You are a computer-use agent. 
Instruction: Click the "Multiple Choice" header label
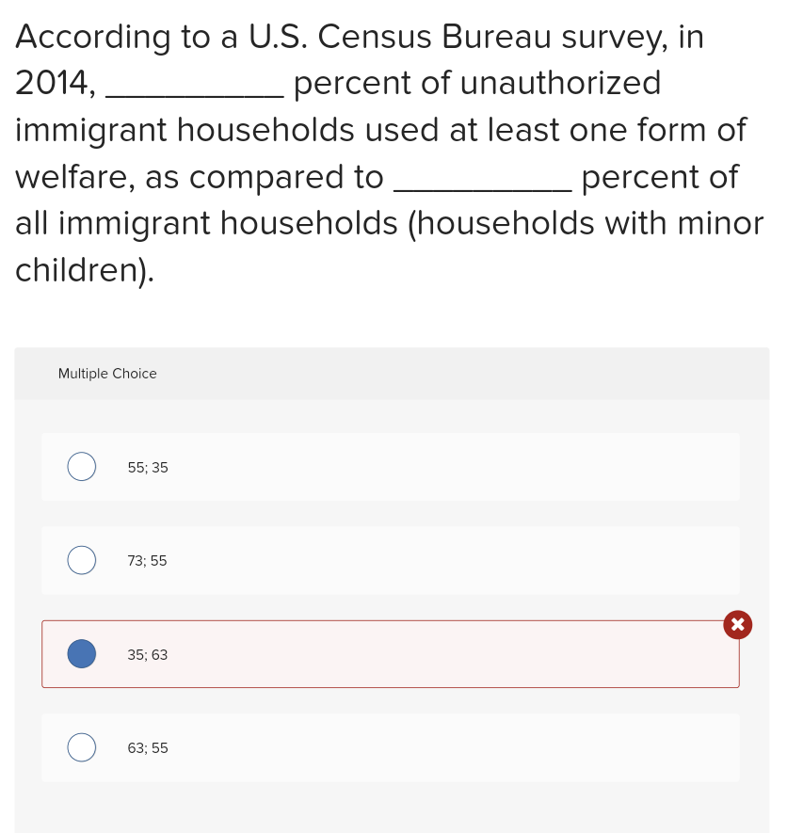pyautogui.click(x=107, y=374)
